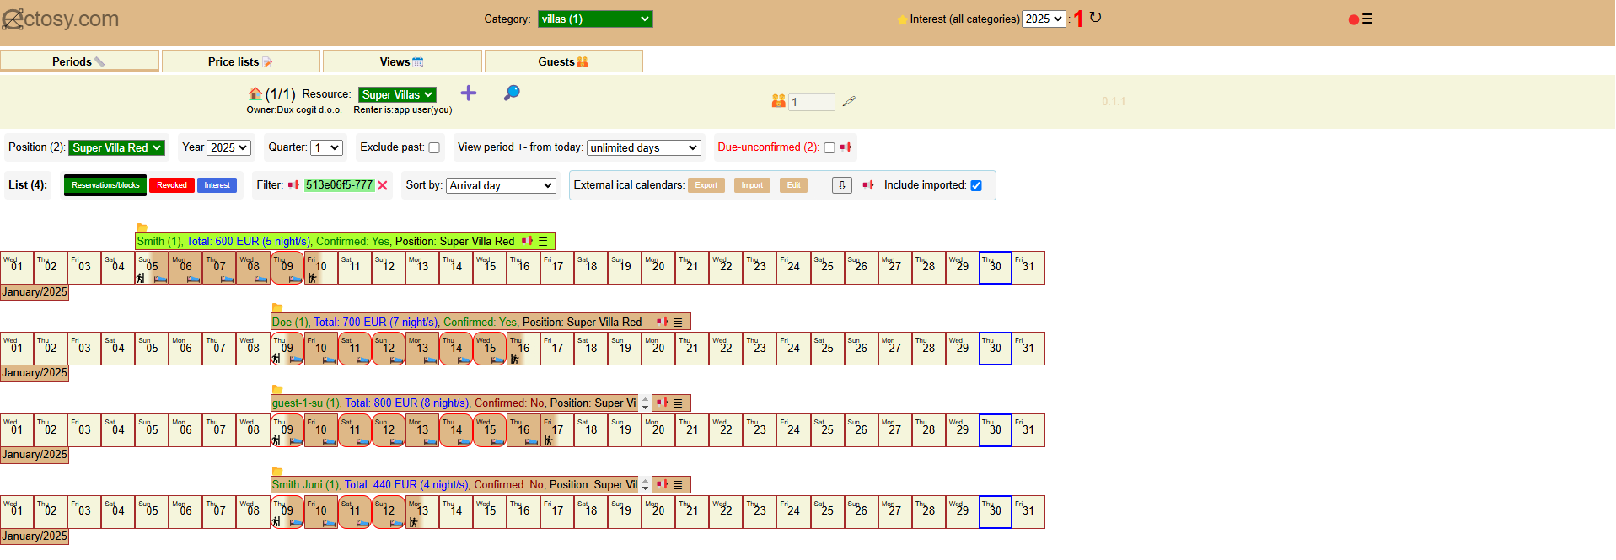Click the download arrow icon in ical calendars
The height and width of the screenshot is (560, 1616).
tap(841, 185)
